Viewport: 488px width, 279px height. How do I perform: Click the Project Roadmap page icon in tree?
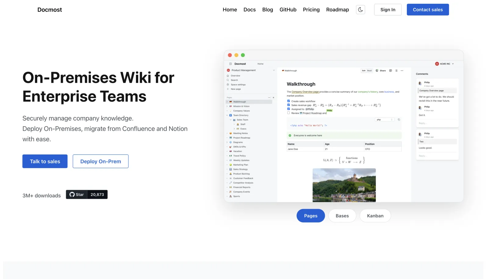[x=231, y=138]
